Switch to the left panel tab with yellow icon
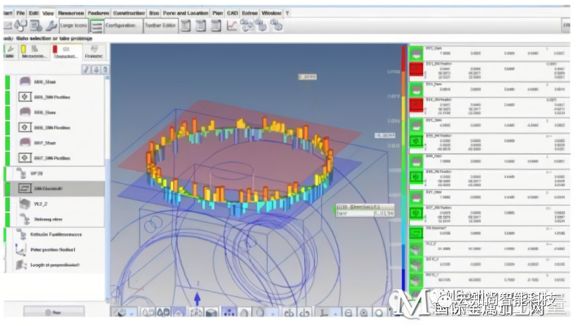Screen dimensions: 575x325 tap(33, 52)
